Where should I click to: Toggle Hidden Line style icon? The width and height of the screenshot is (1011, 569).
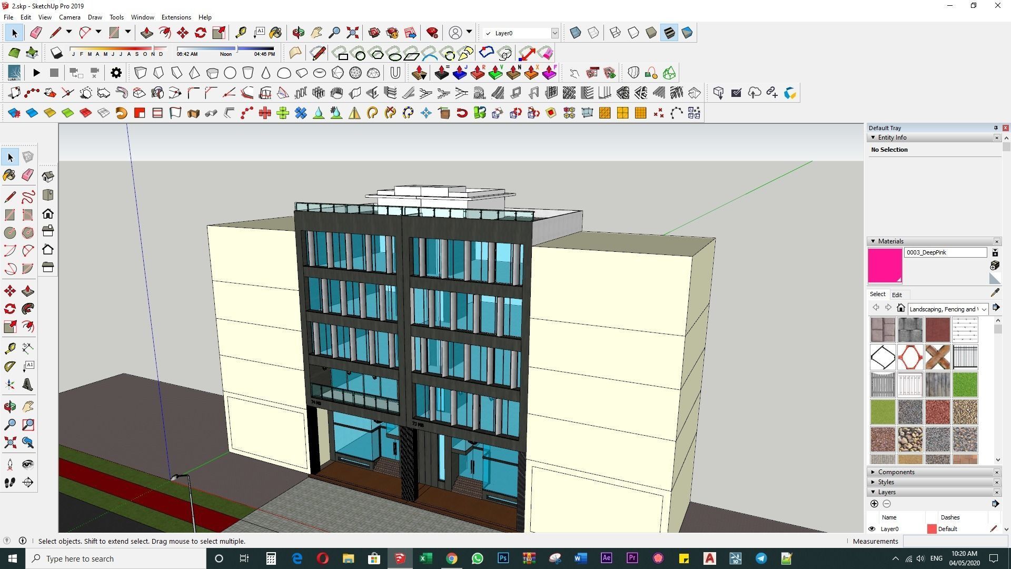pos(633,33)
